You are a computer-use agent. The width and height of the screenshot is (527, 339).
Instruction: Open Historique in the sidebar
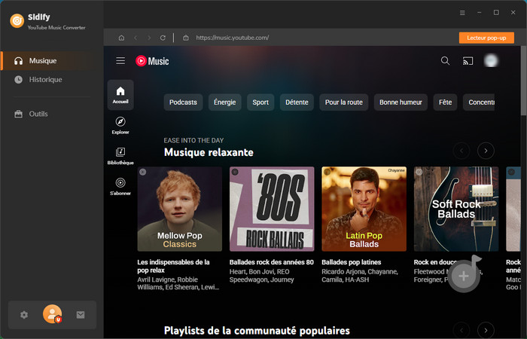[x=46, y=80]
